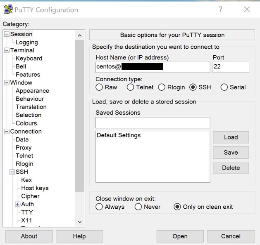Open the Cipher category
260x245 pixels.
[x=30, y=196]
